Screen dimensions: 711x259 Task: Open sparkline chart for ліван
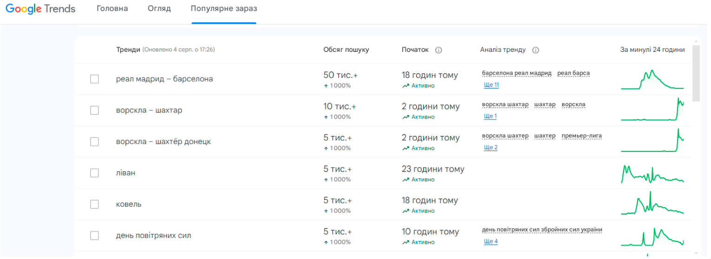tap(652, 174)
